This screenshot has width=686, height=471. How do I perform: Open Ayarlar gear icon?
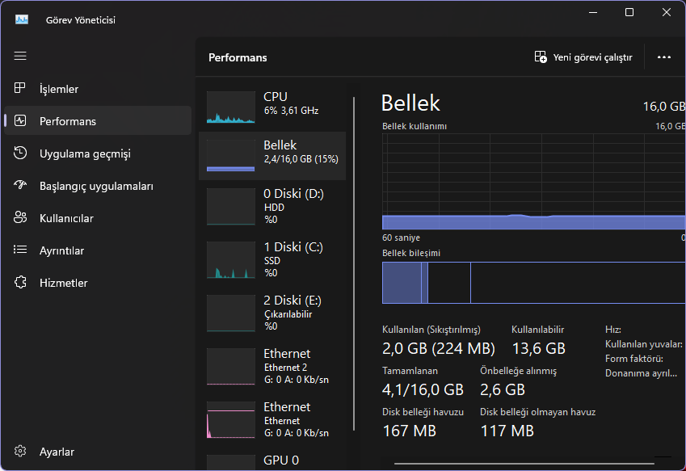[21, 452]
